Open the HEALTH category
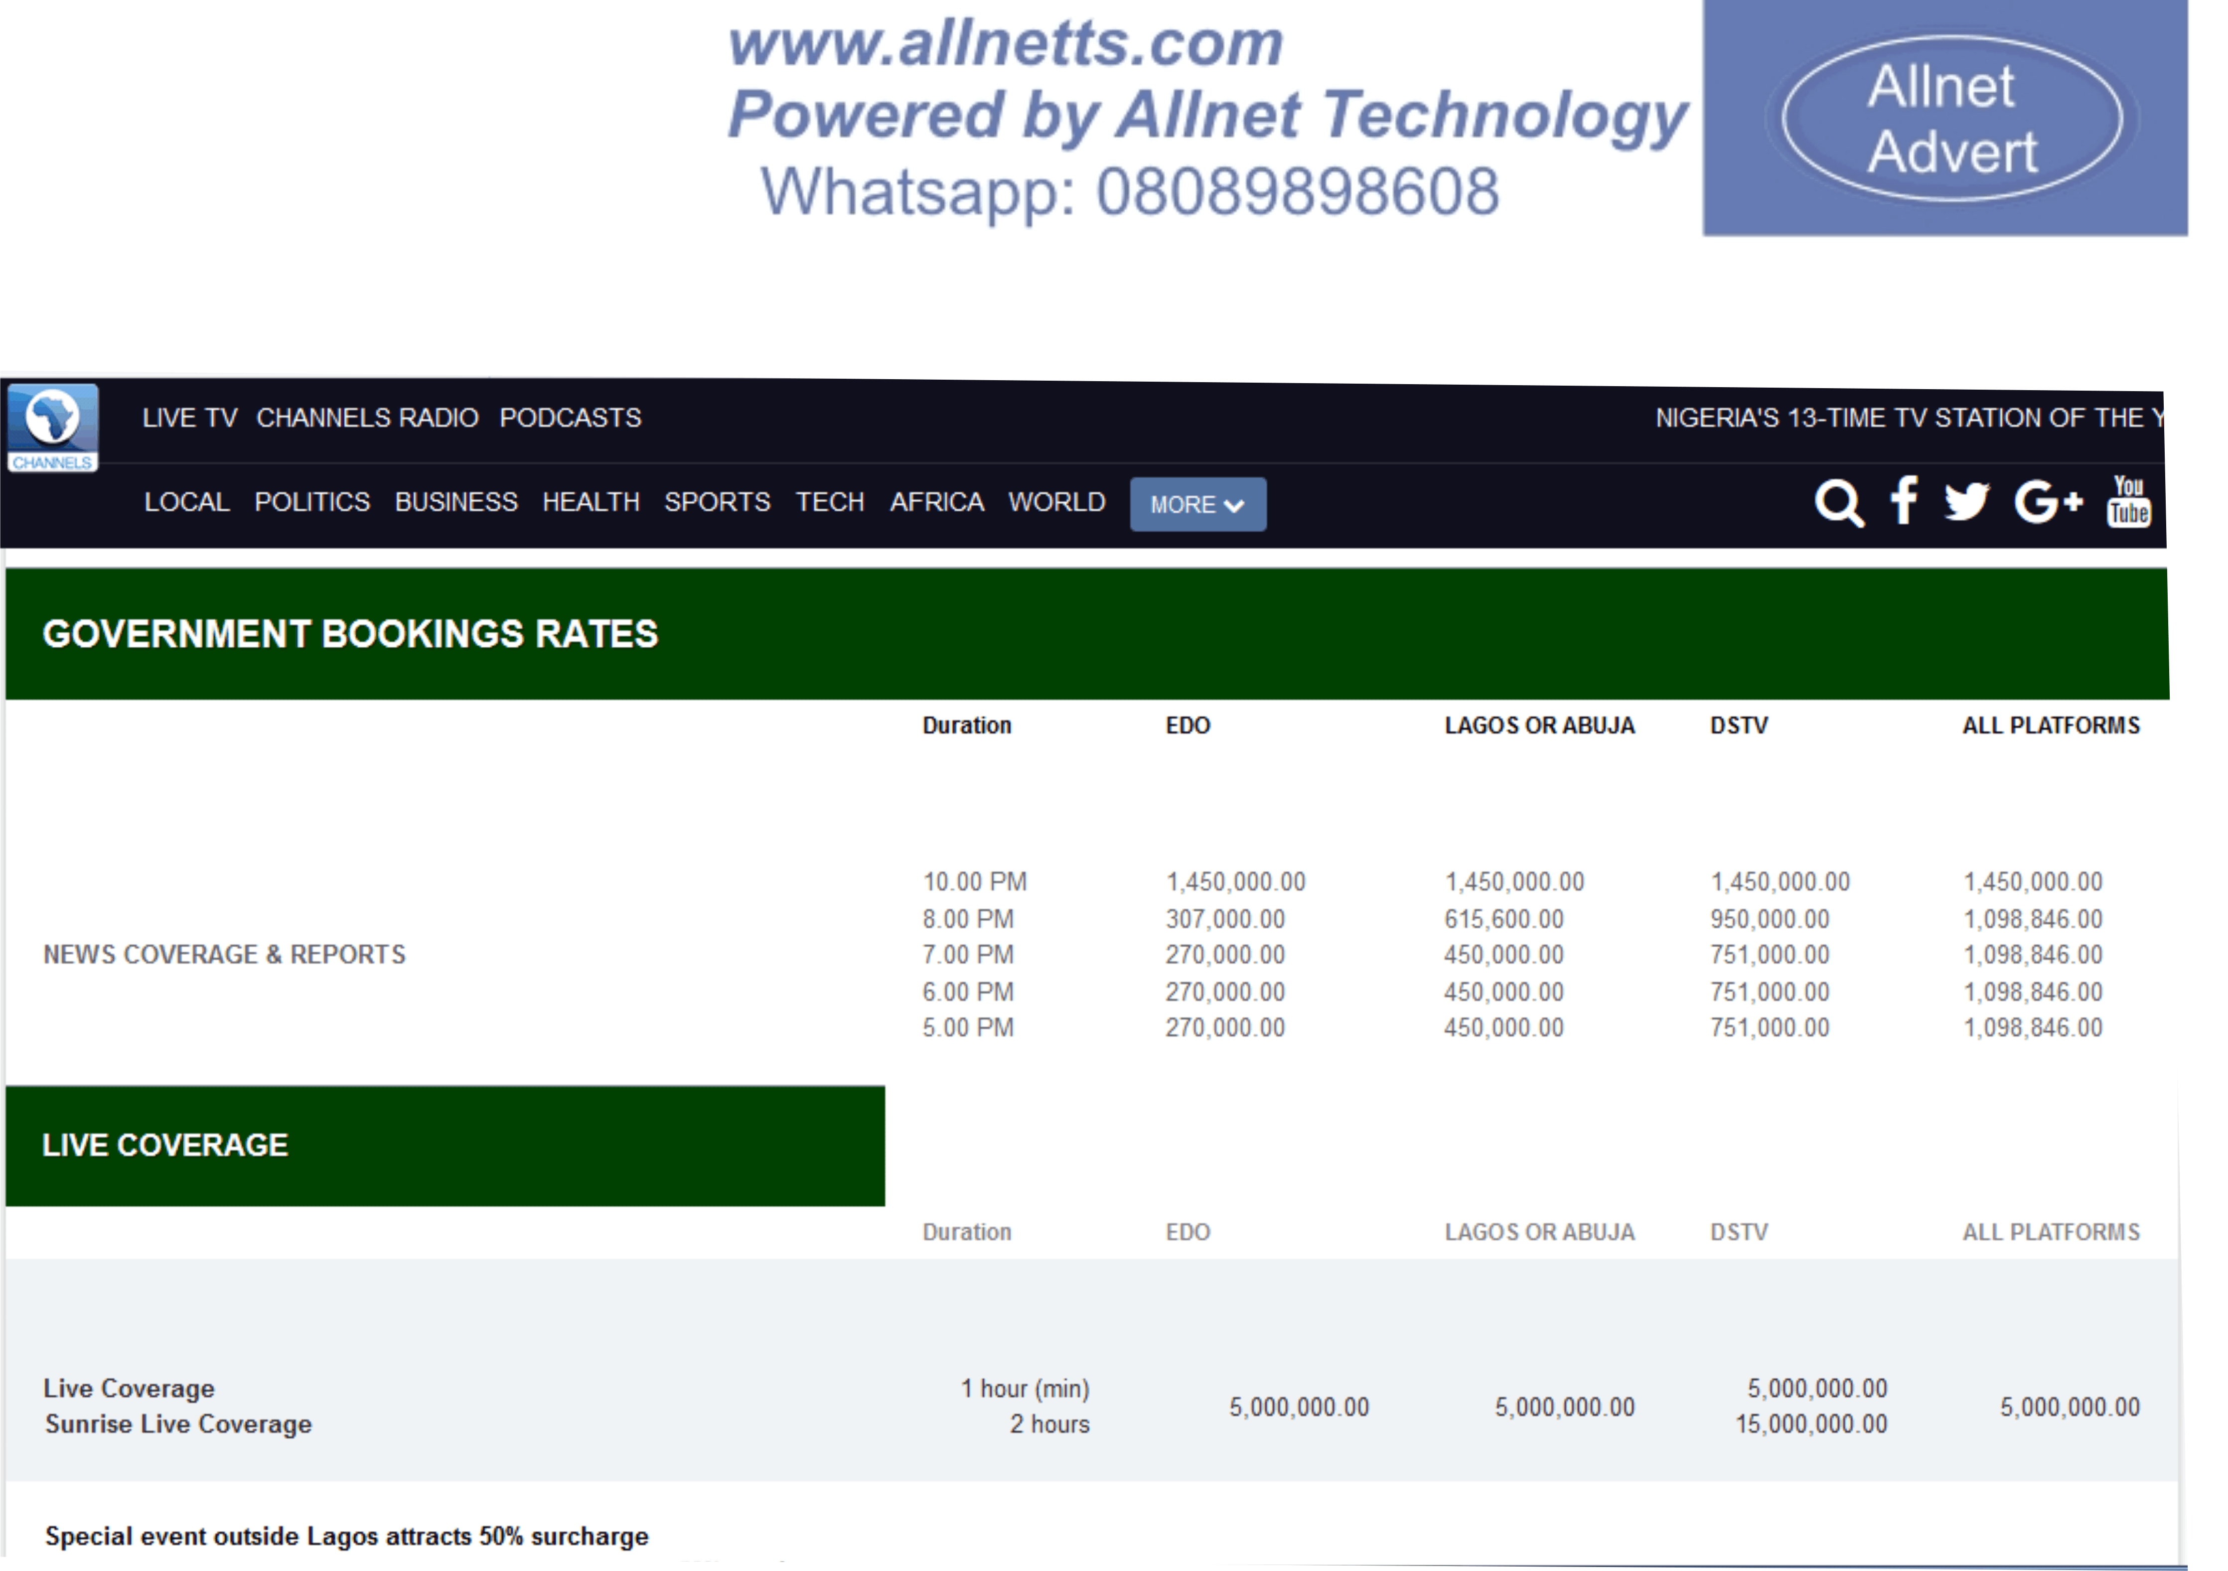The width and height of the screenshot is (2228, 1571). 590,502
